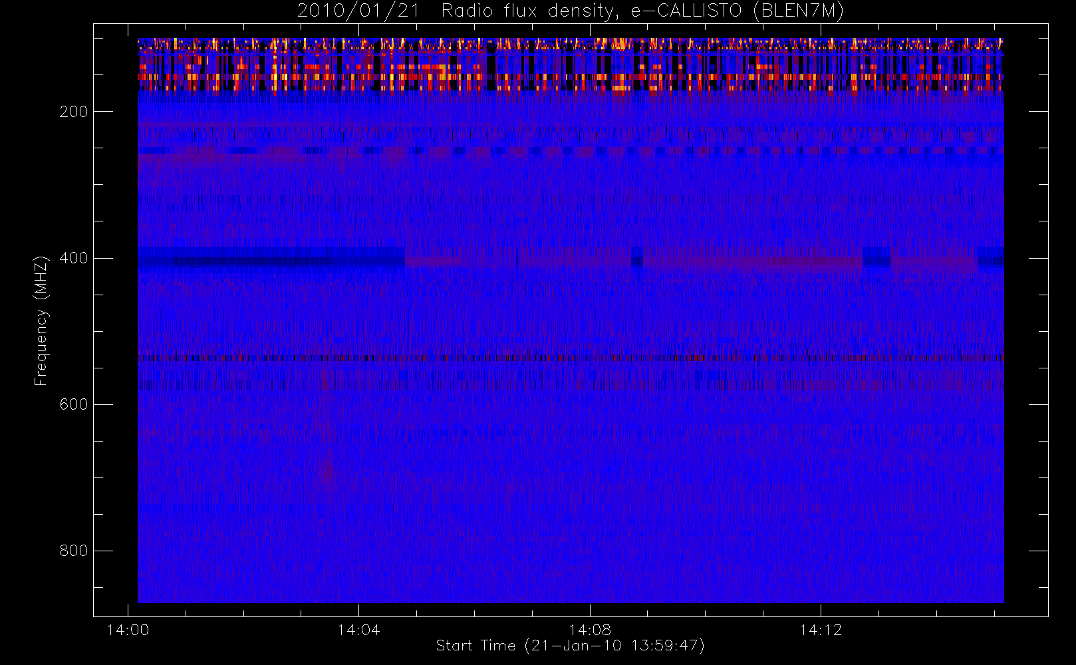Click the plot title '2010/01/21 Radio flux density'

[x=571, y=11]
